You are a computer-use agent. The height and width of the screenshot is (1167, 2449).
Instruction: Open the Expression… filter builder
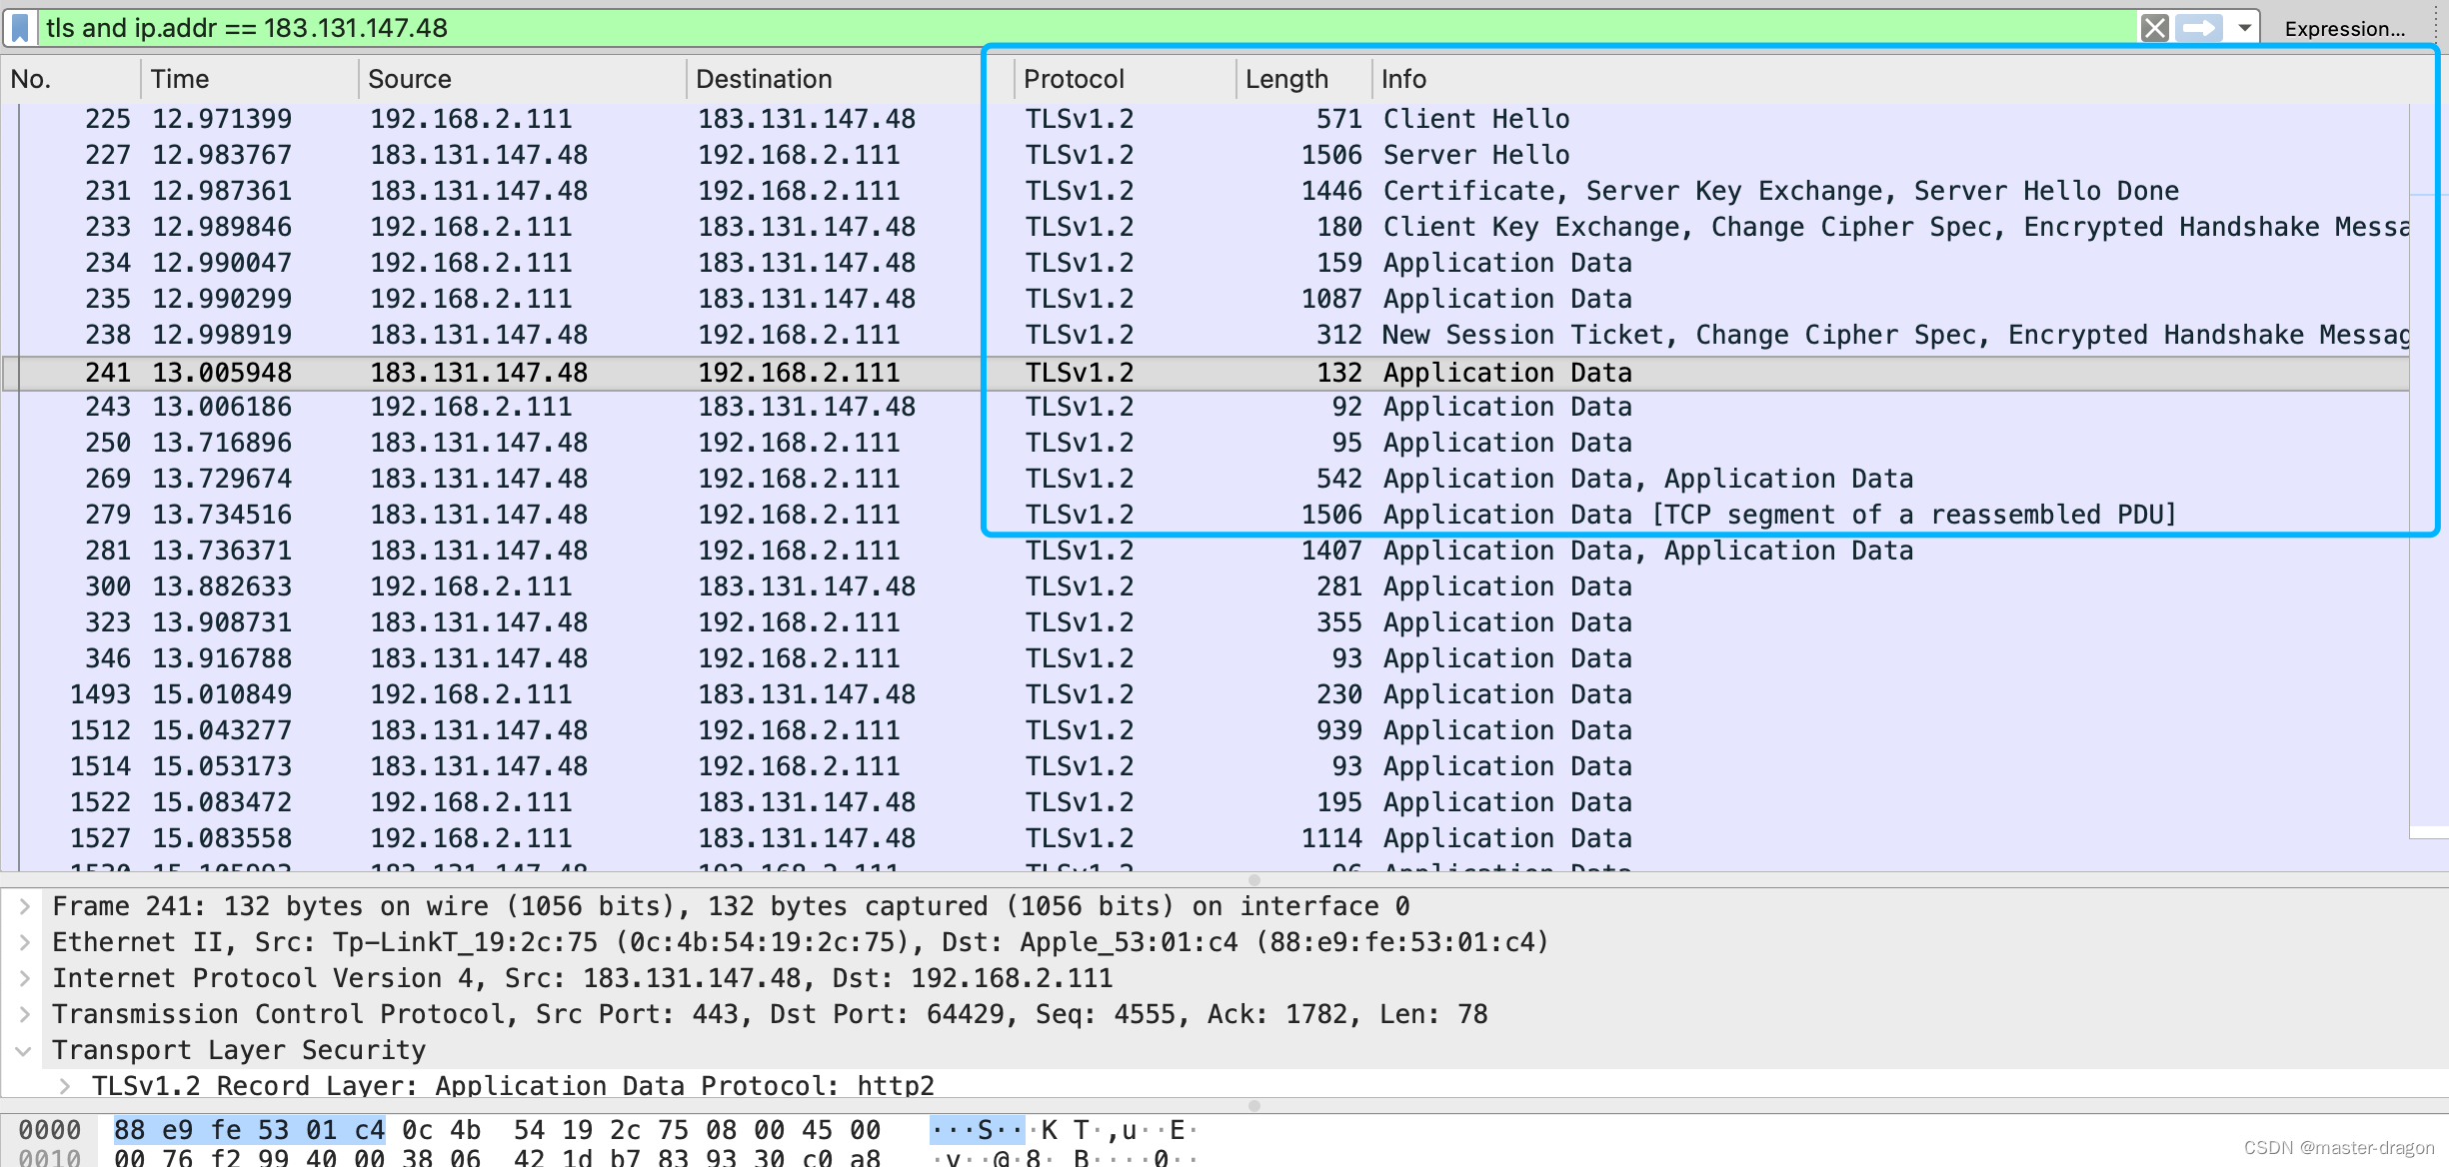click(x=2344, y=29)
